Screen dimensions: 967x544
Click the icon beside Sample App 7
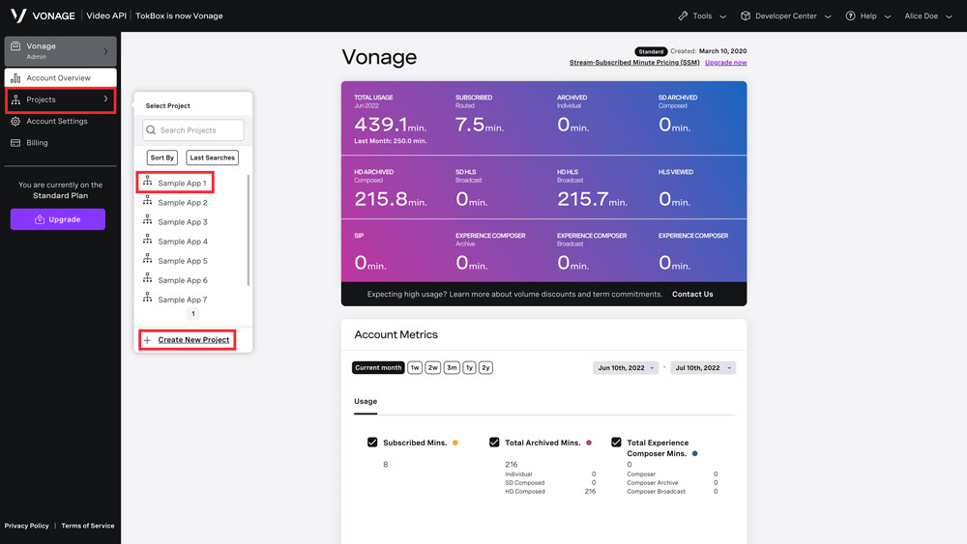click(147, 298)
